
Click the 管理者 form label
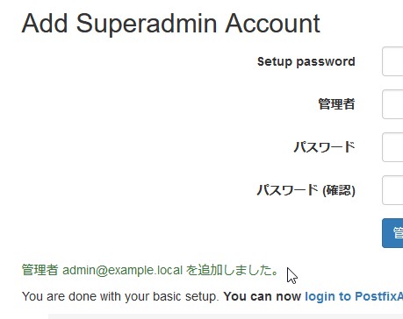click(x=336, y=104)
